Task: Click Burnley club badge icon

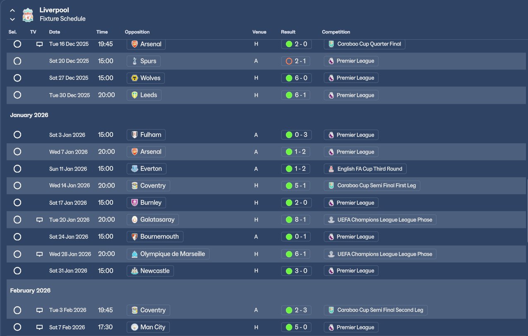Action: (134, 202)
